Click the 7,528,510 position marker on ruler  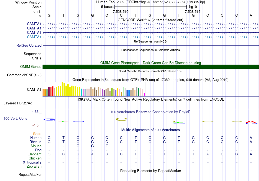click(121, 11)
